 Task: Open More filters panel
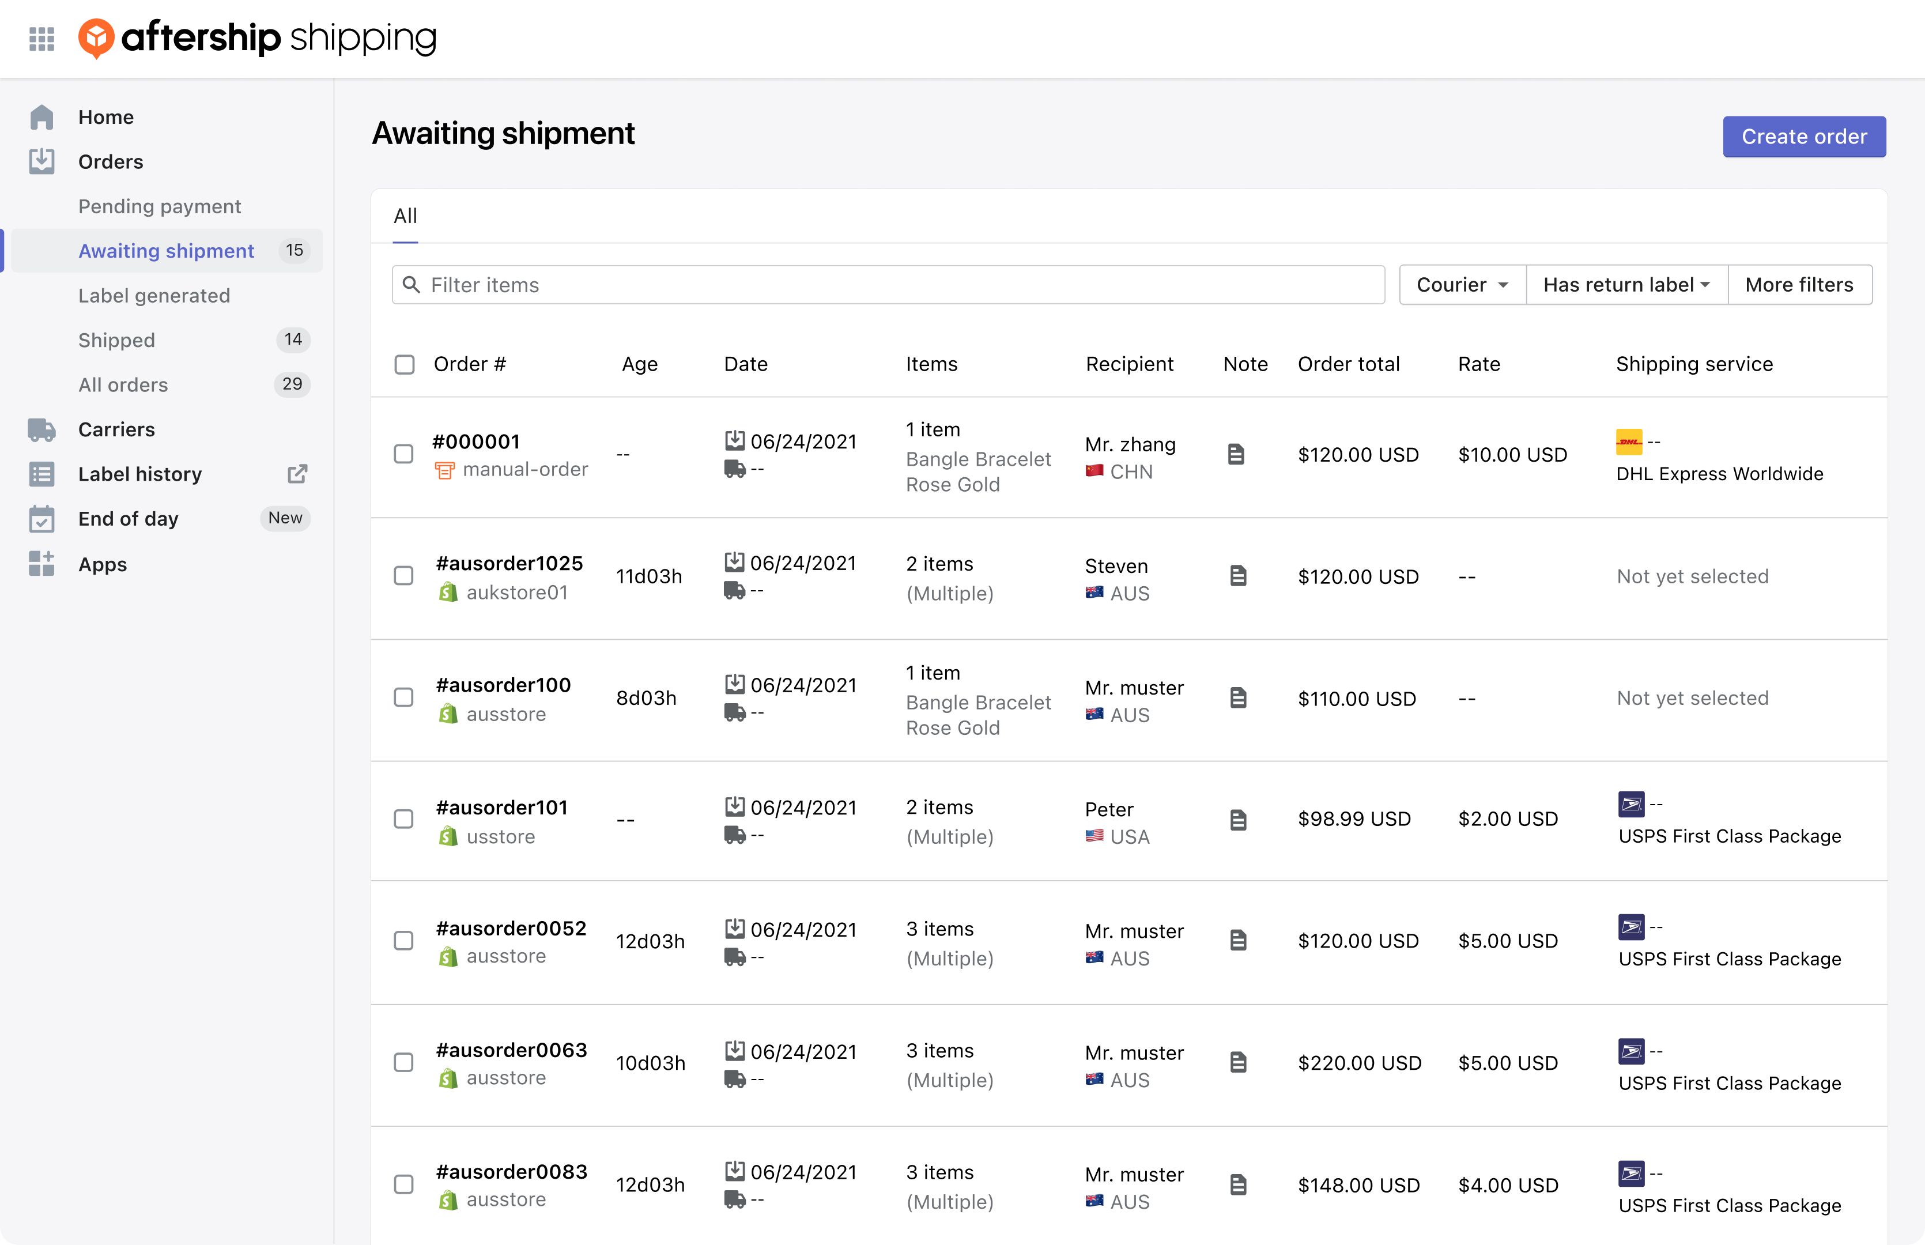1800,285
